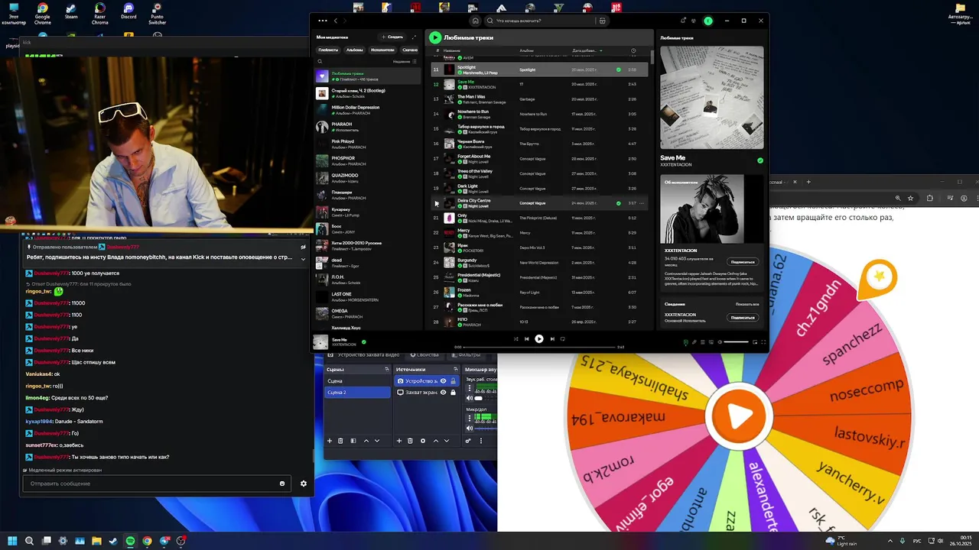Open the Spotify miniplayer icon

[755, 342]
